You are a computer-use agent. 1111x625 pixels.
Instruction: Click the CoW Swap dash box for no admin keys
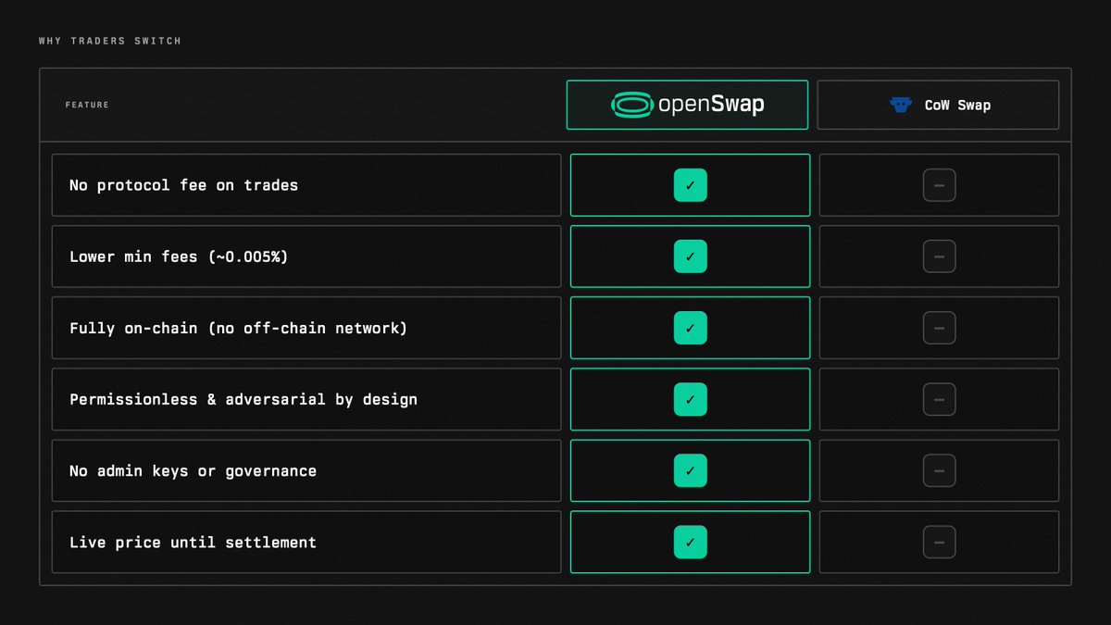tap(939, 470)
